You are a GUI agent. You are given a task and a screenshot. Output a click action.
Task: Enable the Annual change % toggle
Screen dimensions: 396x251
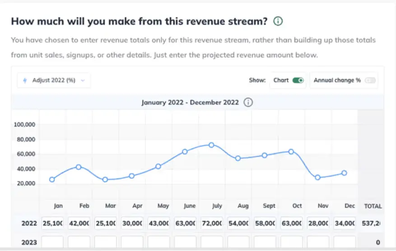tap(370, 81)
